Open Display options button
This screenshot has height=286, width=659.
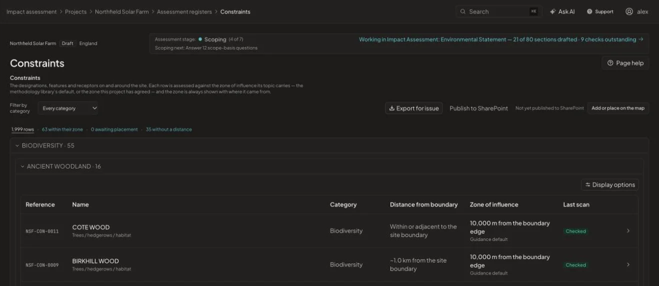[610, 184]
